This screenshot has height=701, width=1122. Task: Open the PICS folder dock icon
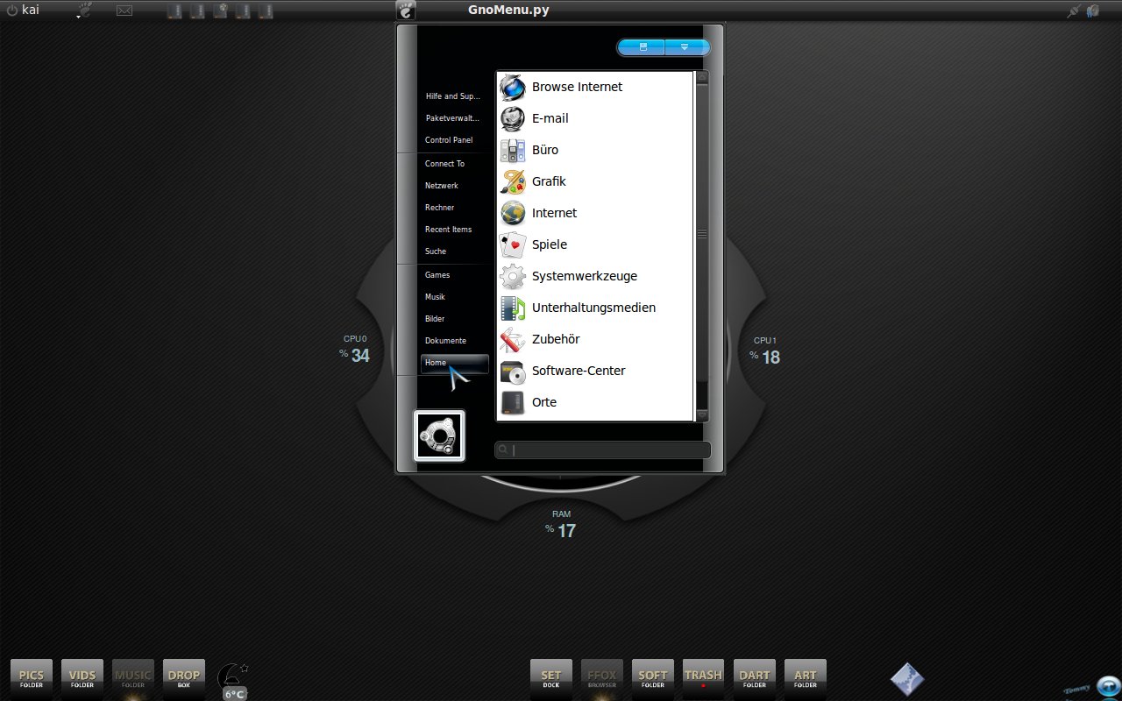pyautogui.click(x=32, y=679)
